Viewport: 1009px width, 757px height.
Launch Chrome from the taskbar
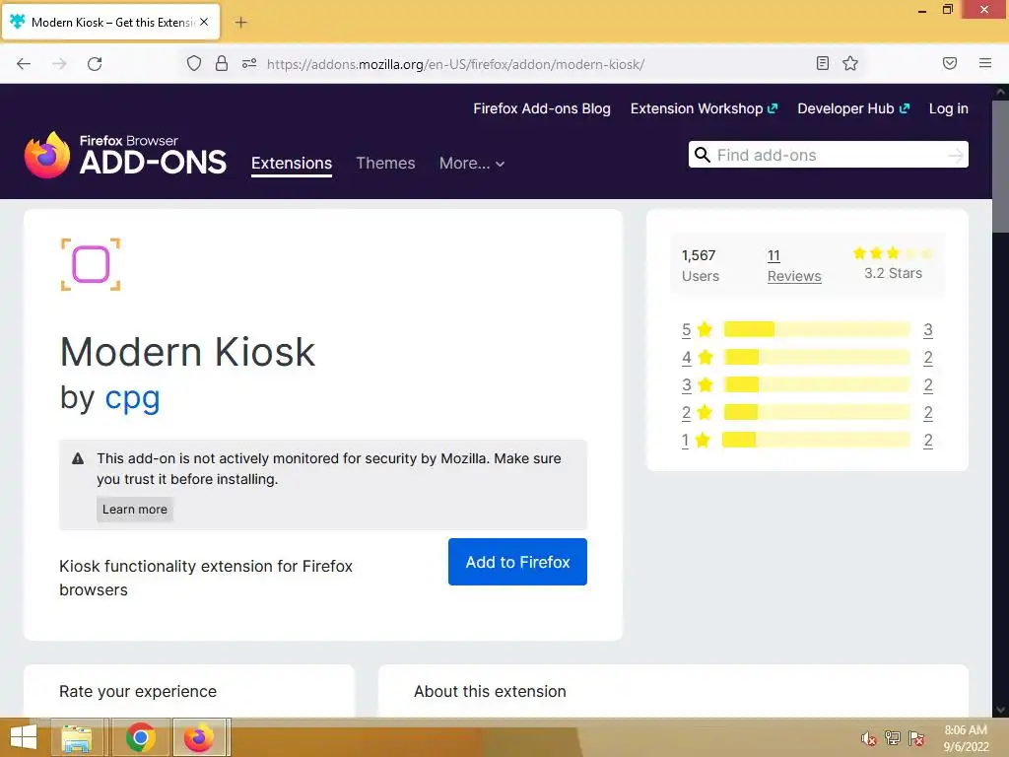[x=140, y=737]
